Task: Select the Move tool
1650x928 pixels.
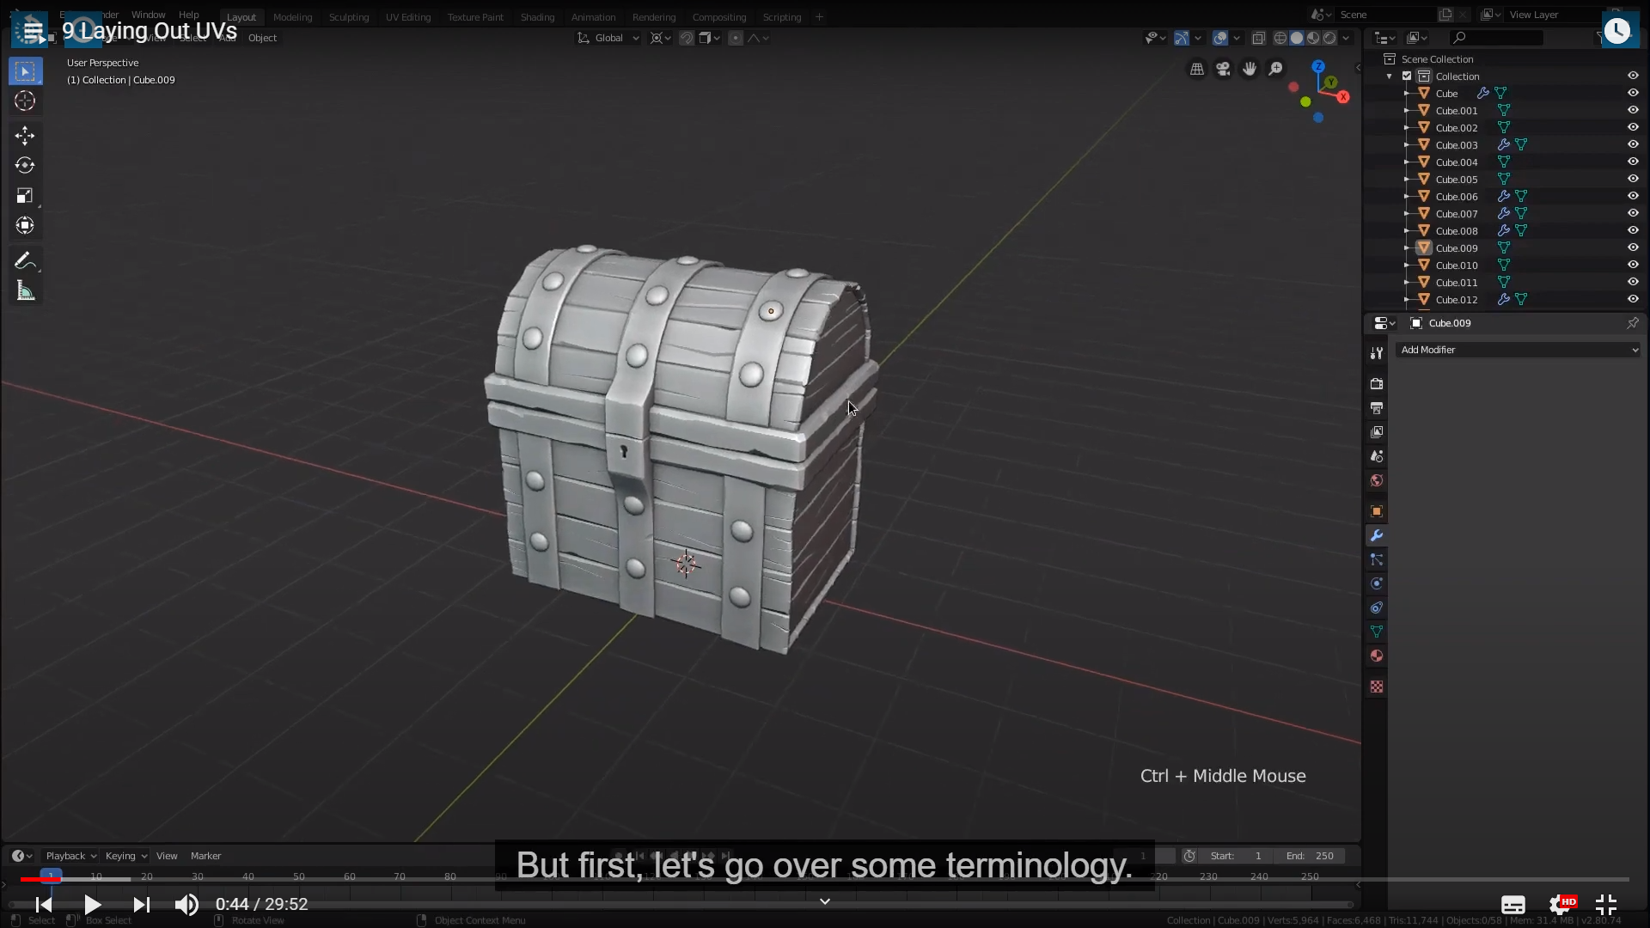Action: [x=25, y=135]
